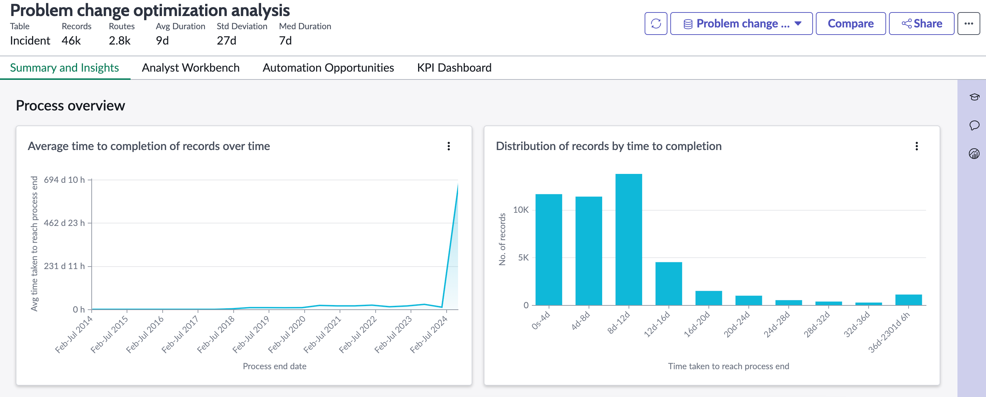The image size is (986, 397).
Task: Select the 0s-4d bar in distribution chart
Action: click(549, 250)
